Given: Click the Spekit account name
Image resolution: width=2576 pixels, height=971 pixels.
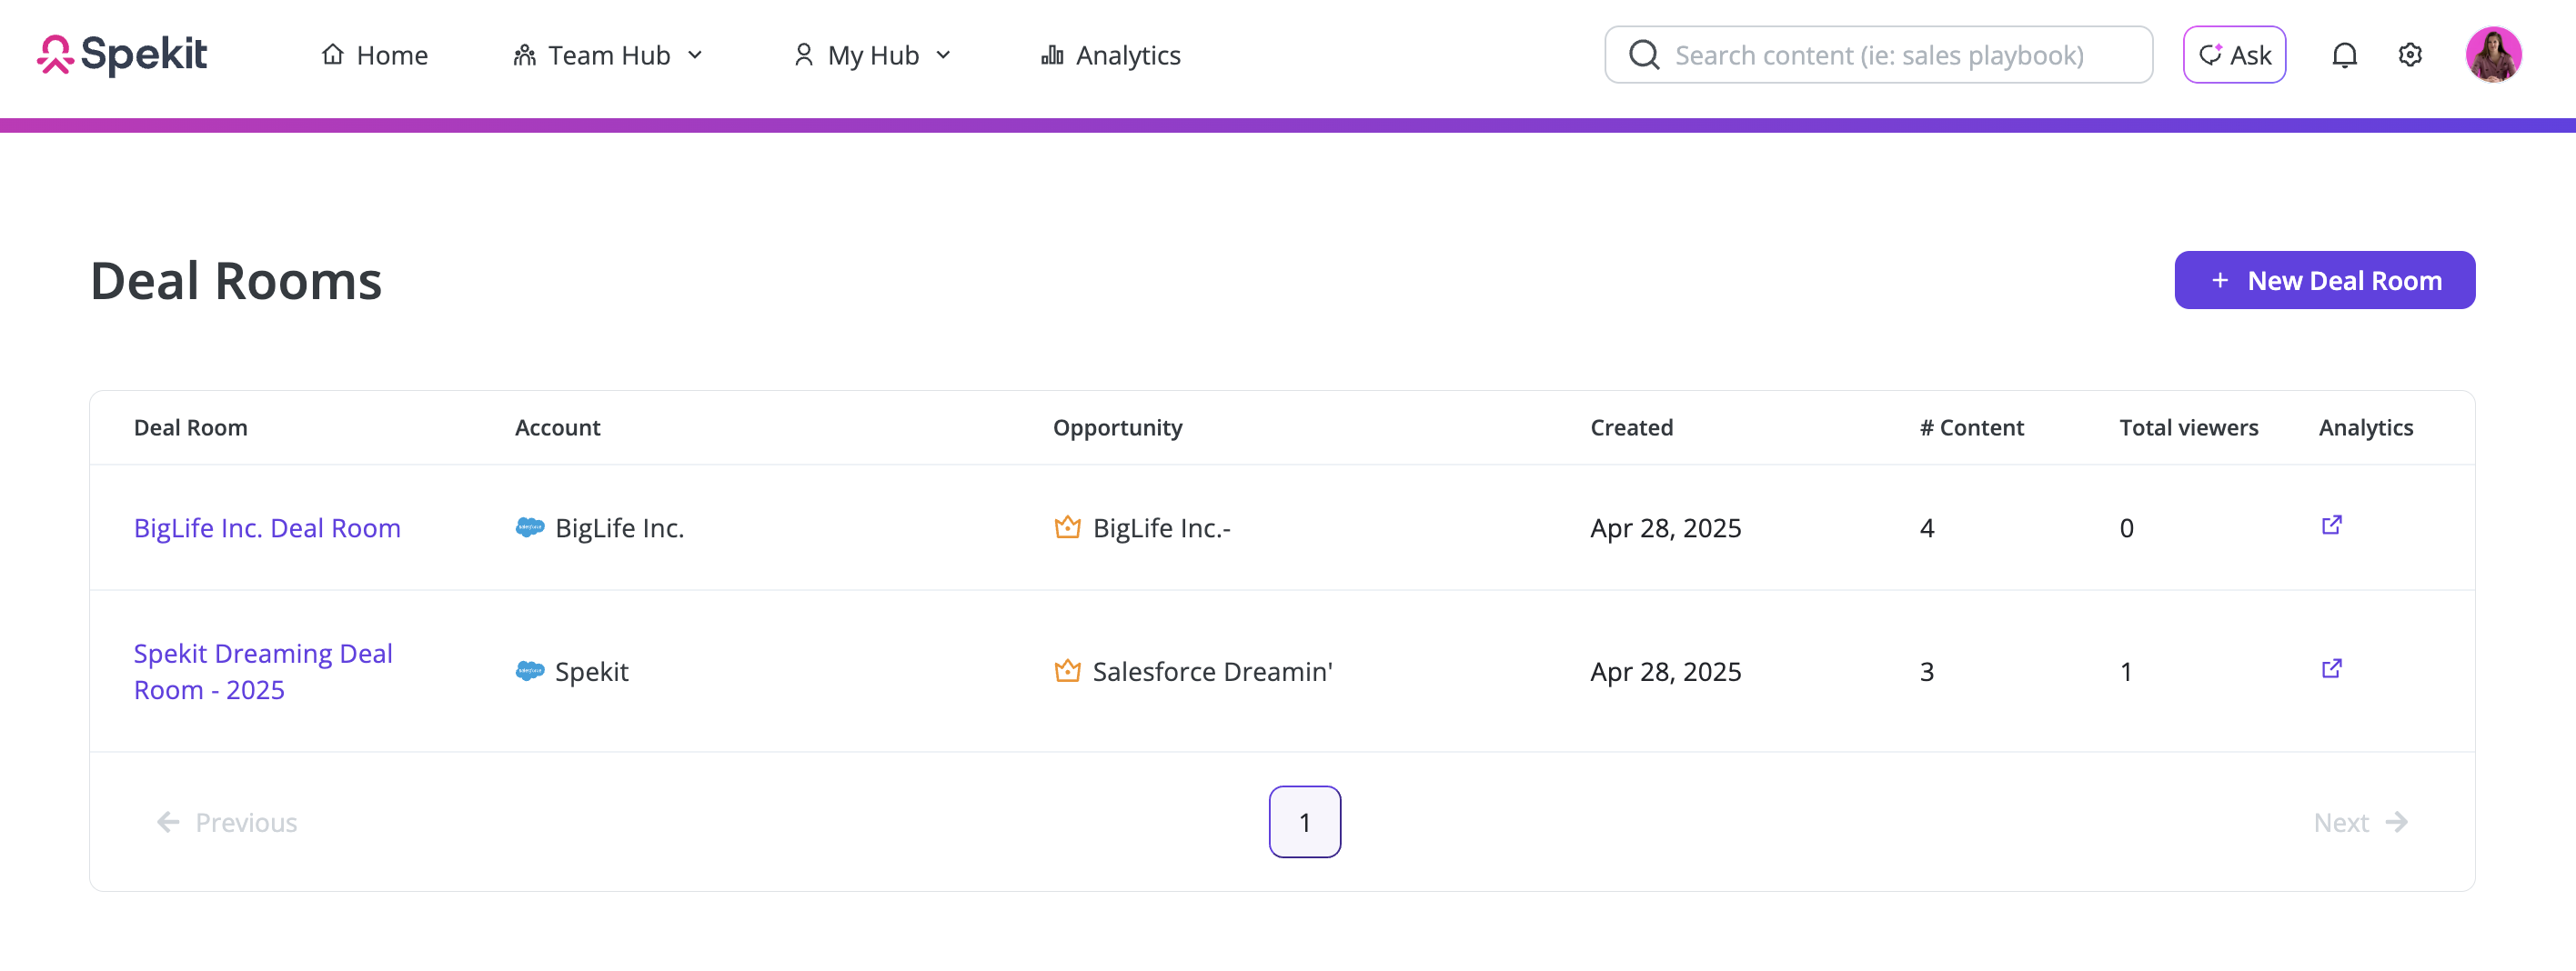Looking at the screenshot, I should [x=591, y=672].
